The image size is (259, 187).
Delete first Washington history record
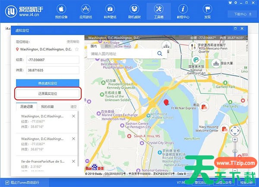click(73, 116)
